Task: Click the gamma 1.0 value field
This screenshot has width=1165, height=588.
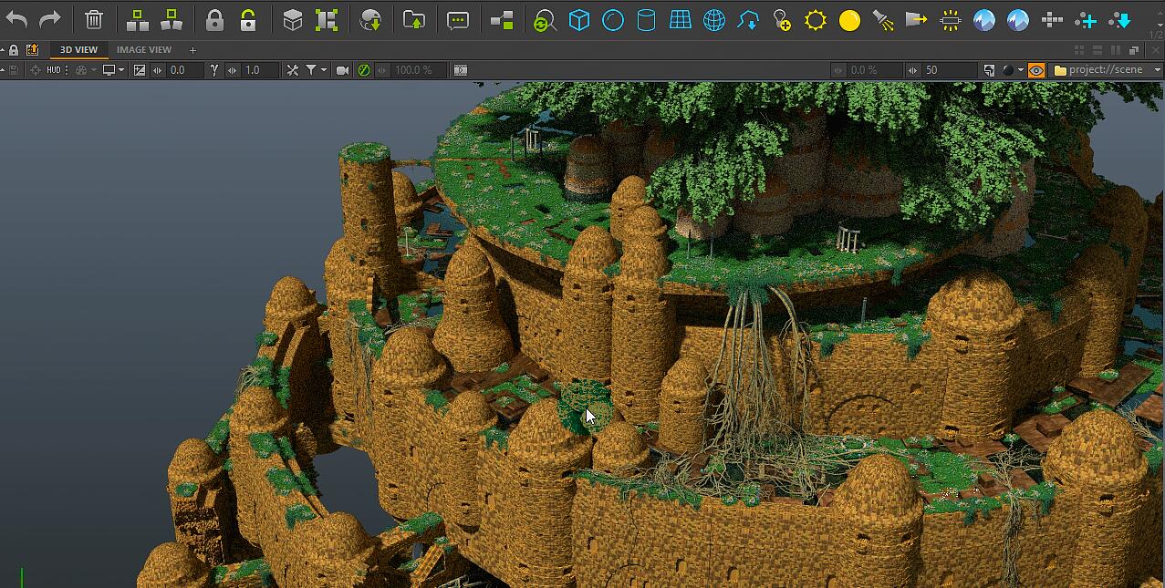Action: tap(260, 70)
